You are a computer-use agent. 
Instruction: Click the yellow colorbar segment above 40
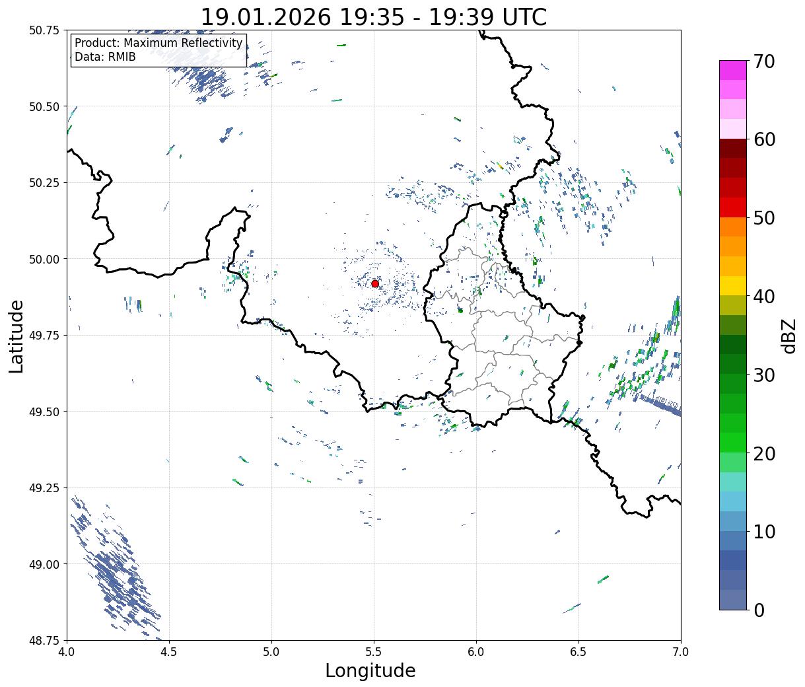733,286
